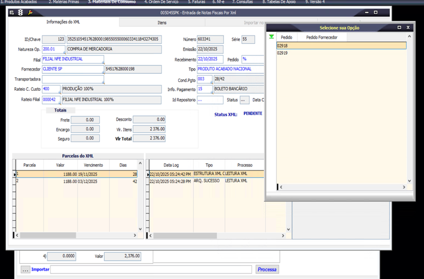The height and width of the screenshot is (279, 424).
Task: Maximize the Selecione sua Opção dialog
Action: click(400, 28)
